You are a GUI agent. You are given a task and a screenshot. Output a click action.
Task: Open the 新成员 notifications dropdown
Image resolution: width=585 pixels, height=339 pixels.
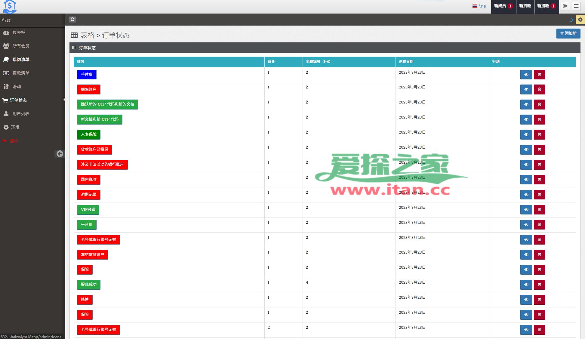(x=503, y=6)
